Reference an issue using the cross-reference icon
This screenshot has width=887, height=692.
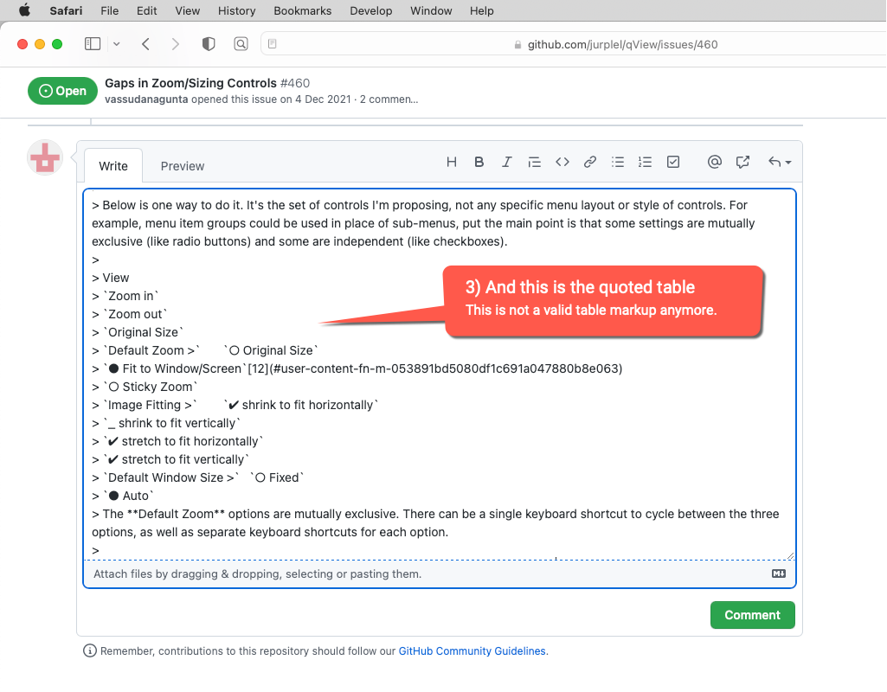(742, 162)
